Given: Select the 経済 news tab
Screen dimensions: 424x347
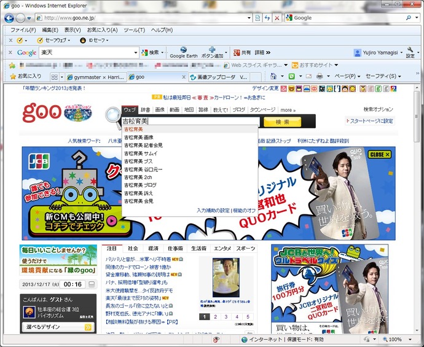Looking at the screenshot, I should coord(153,248).
